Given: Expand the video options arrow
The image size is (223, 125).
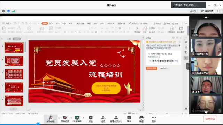Looking at the screenshot, I should (71, 118).
